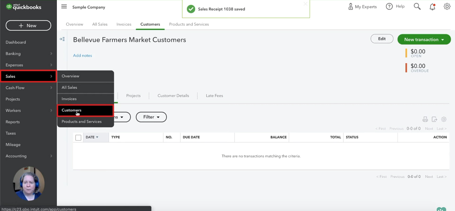The height and width of the screenshot is (211, 455).
Task: Open the settings gear in top bar
Action: [x=447, y=7]
